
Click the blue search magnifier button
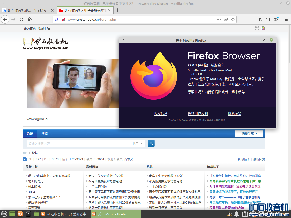tap(151, 143)
